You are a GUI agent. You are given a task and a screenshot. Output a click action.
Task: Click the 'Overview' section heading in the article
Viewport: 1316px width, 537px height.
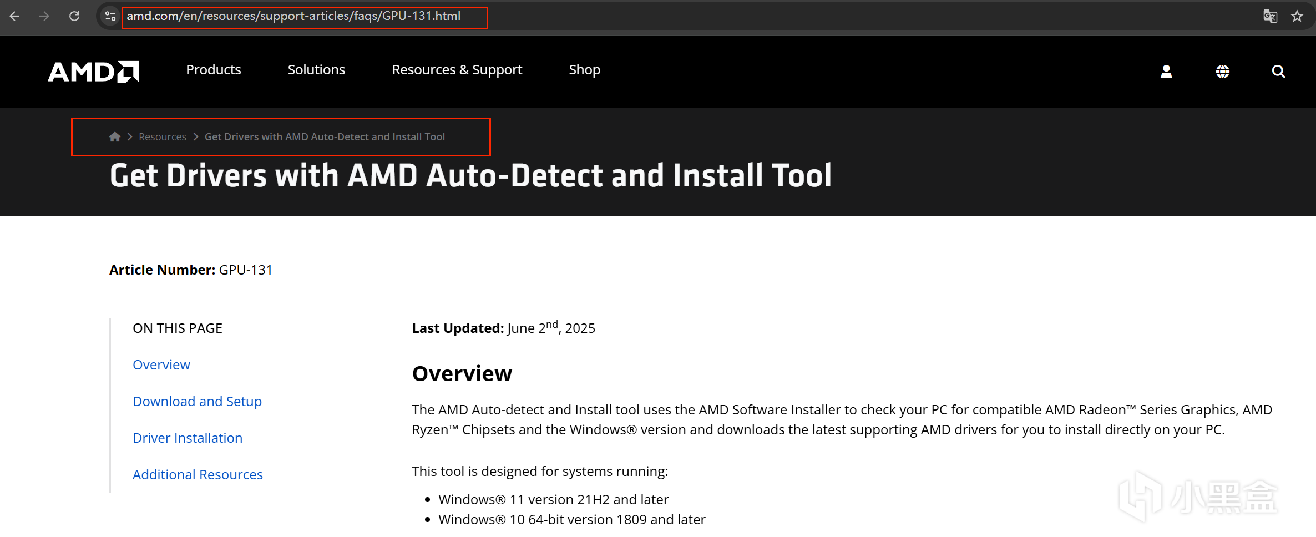(x=462, y=373)
